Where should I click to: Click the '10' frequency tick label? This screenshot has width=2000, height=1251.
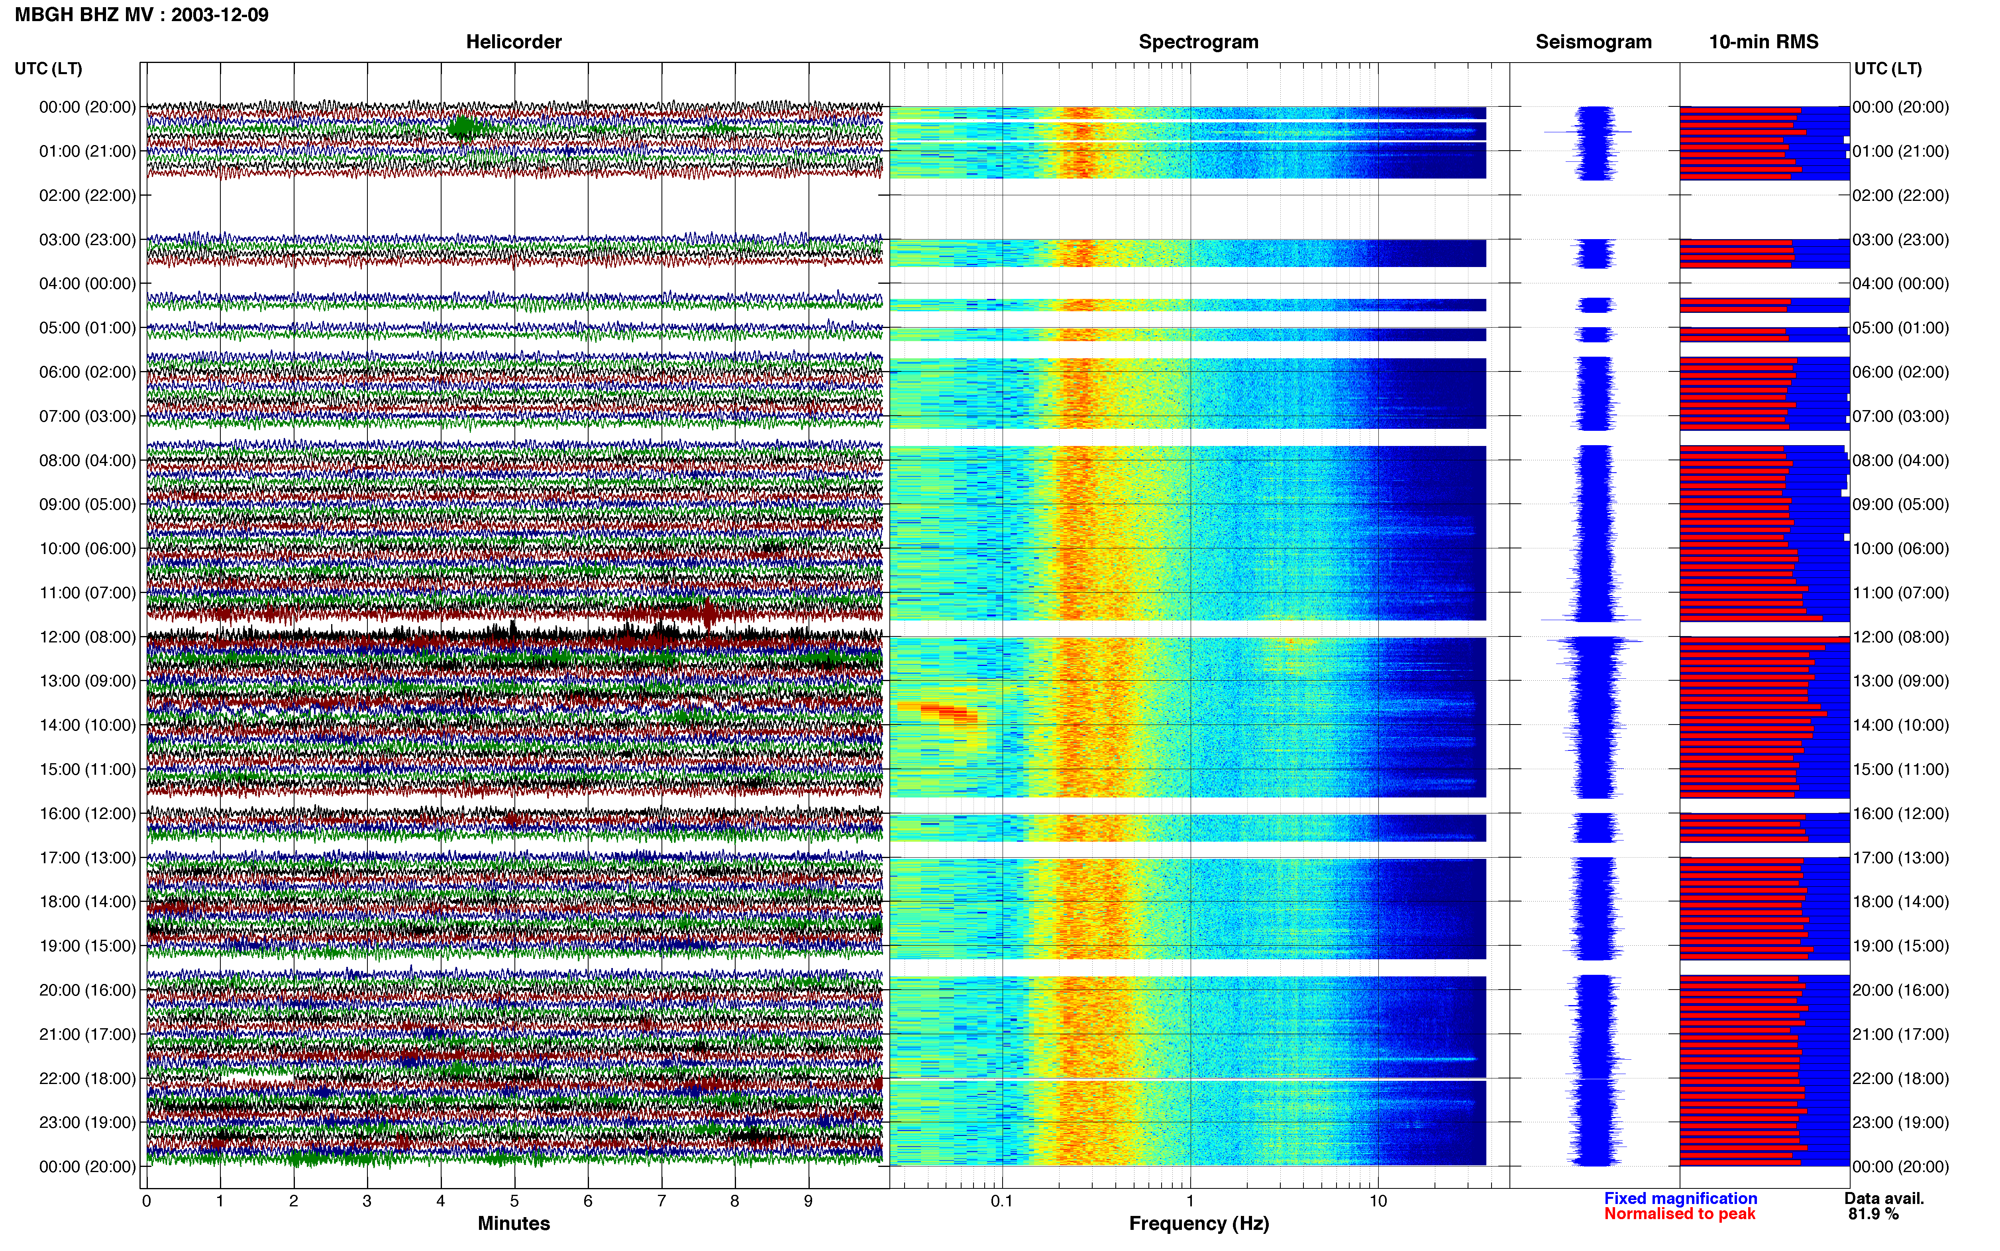pyautogui.click(x=1378, y=1200)
